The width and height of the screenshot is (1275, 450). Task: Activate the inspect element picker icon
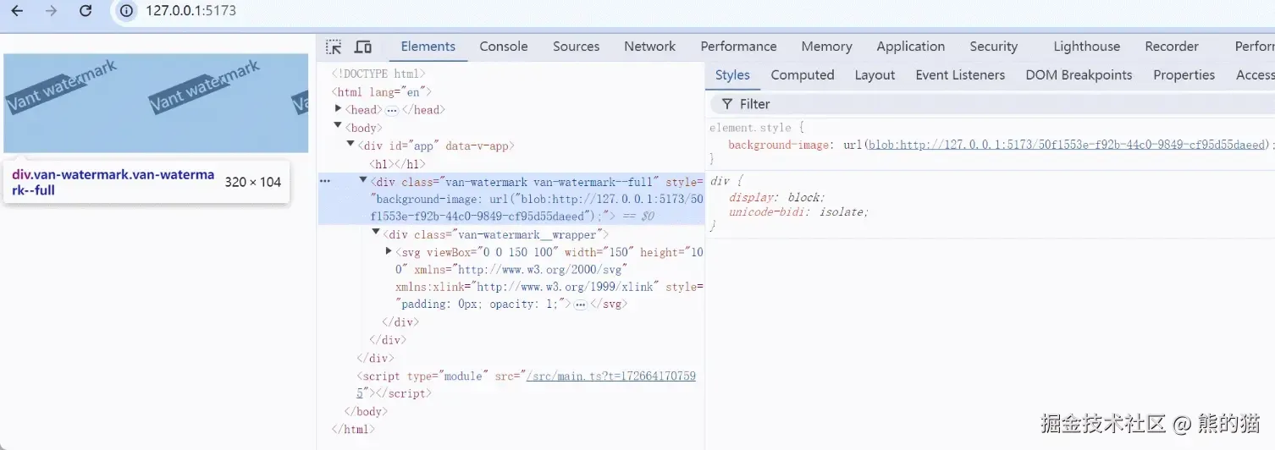tap(334, 47)
